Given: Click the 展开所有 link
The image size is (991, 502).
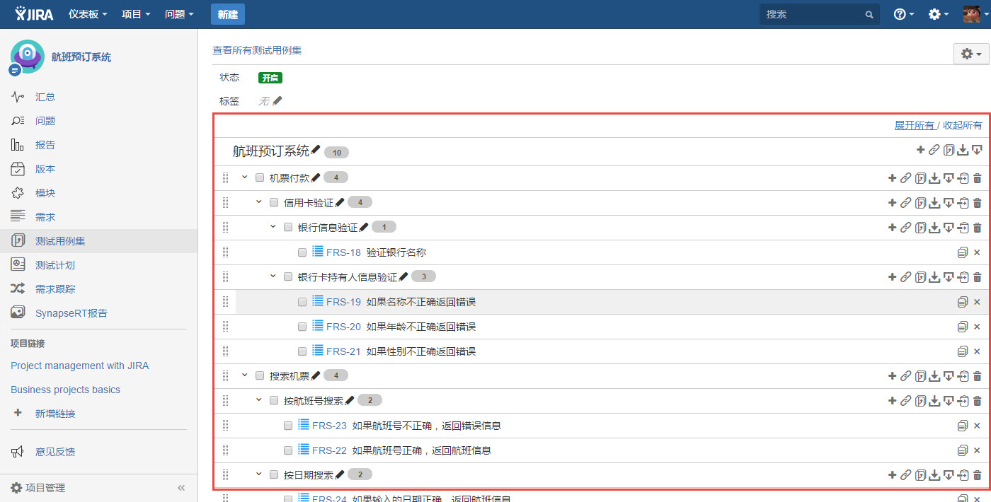Looking at the screenshot, I should click(x=915, y=125).
